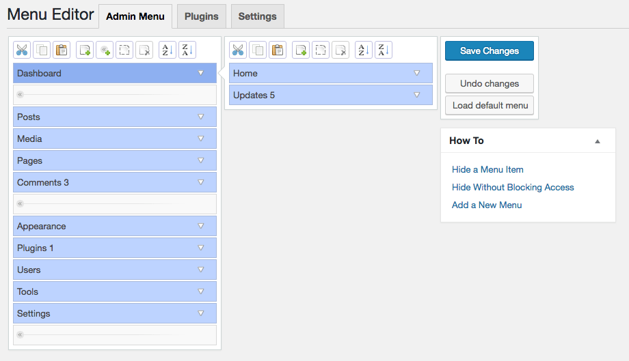Select the Pages menu row

115,160
